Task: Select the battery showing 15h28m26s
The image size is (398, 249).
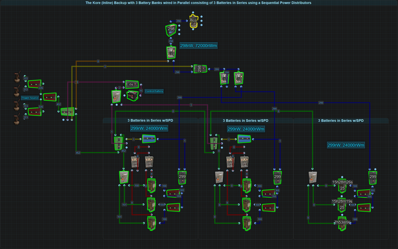Action: click(343, 186)
